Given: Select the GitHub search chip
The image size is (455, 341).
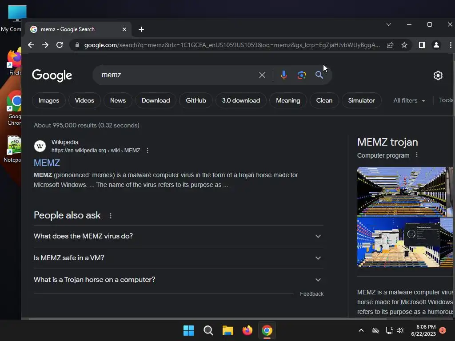Looking at the screenshot, I should coord(196,100).
